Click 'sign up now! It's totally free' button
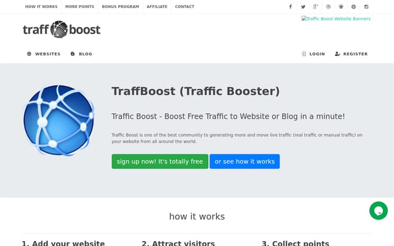 (160, 161)
